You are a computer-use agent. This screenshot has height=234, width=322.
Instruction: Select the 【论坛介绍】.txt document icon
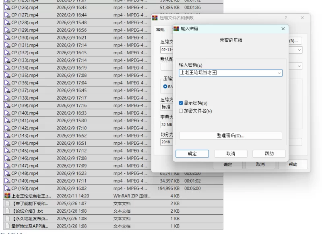point(7,211)
